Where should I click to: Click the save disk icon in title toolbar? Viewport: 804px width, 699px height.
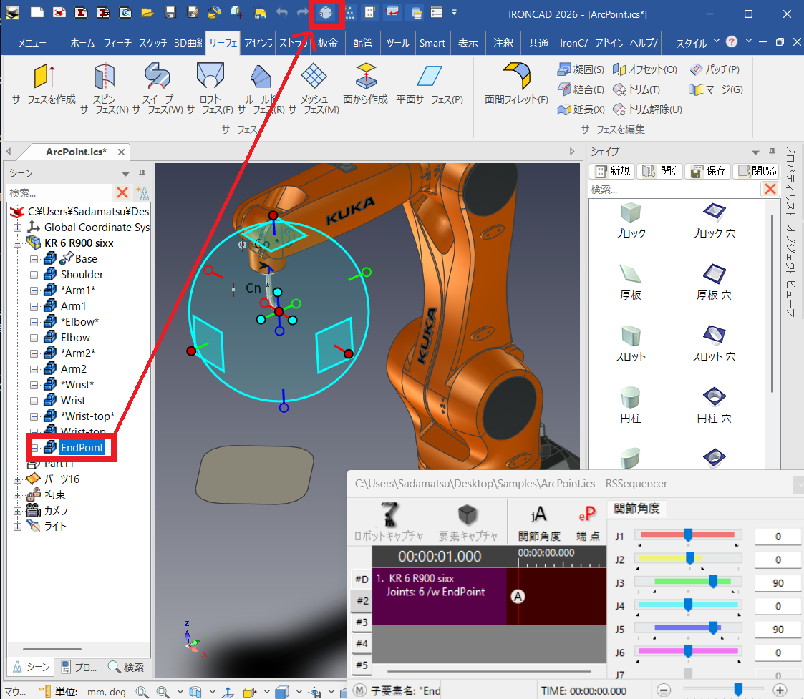[x=170, y=13]
